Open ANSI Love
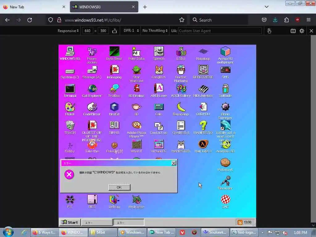Image resolution: width=316 pixels, height=237 pixels. point(159,90)
